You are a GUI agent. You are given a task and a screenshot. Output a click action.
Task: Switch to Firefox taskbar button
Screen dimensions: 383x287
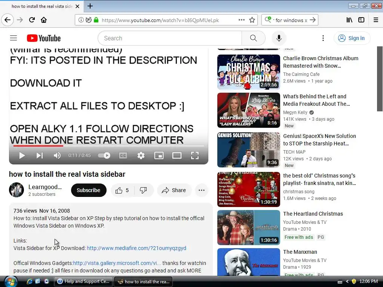click(143, 281)
